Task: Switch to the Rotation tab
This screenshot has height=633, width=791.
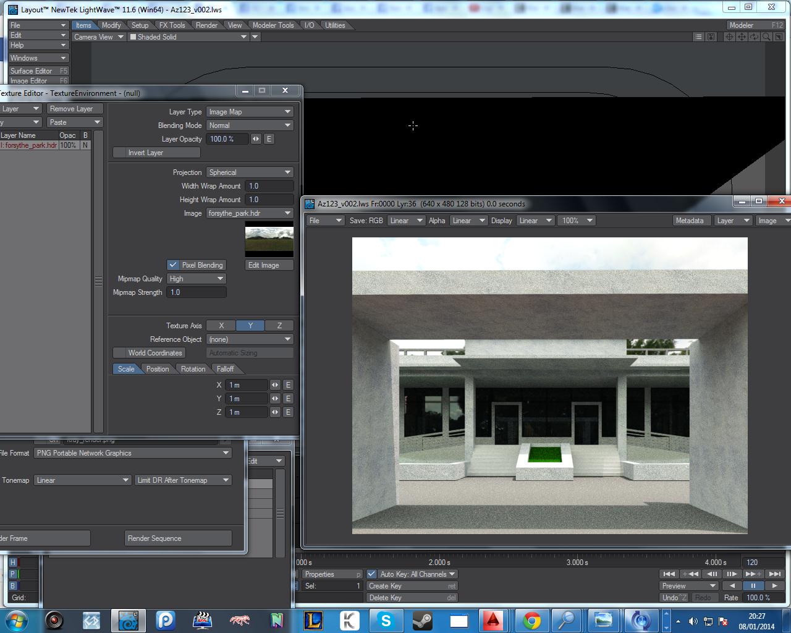Action: point(193,369)
